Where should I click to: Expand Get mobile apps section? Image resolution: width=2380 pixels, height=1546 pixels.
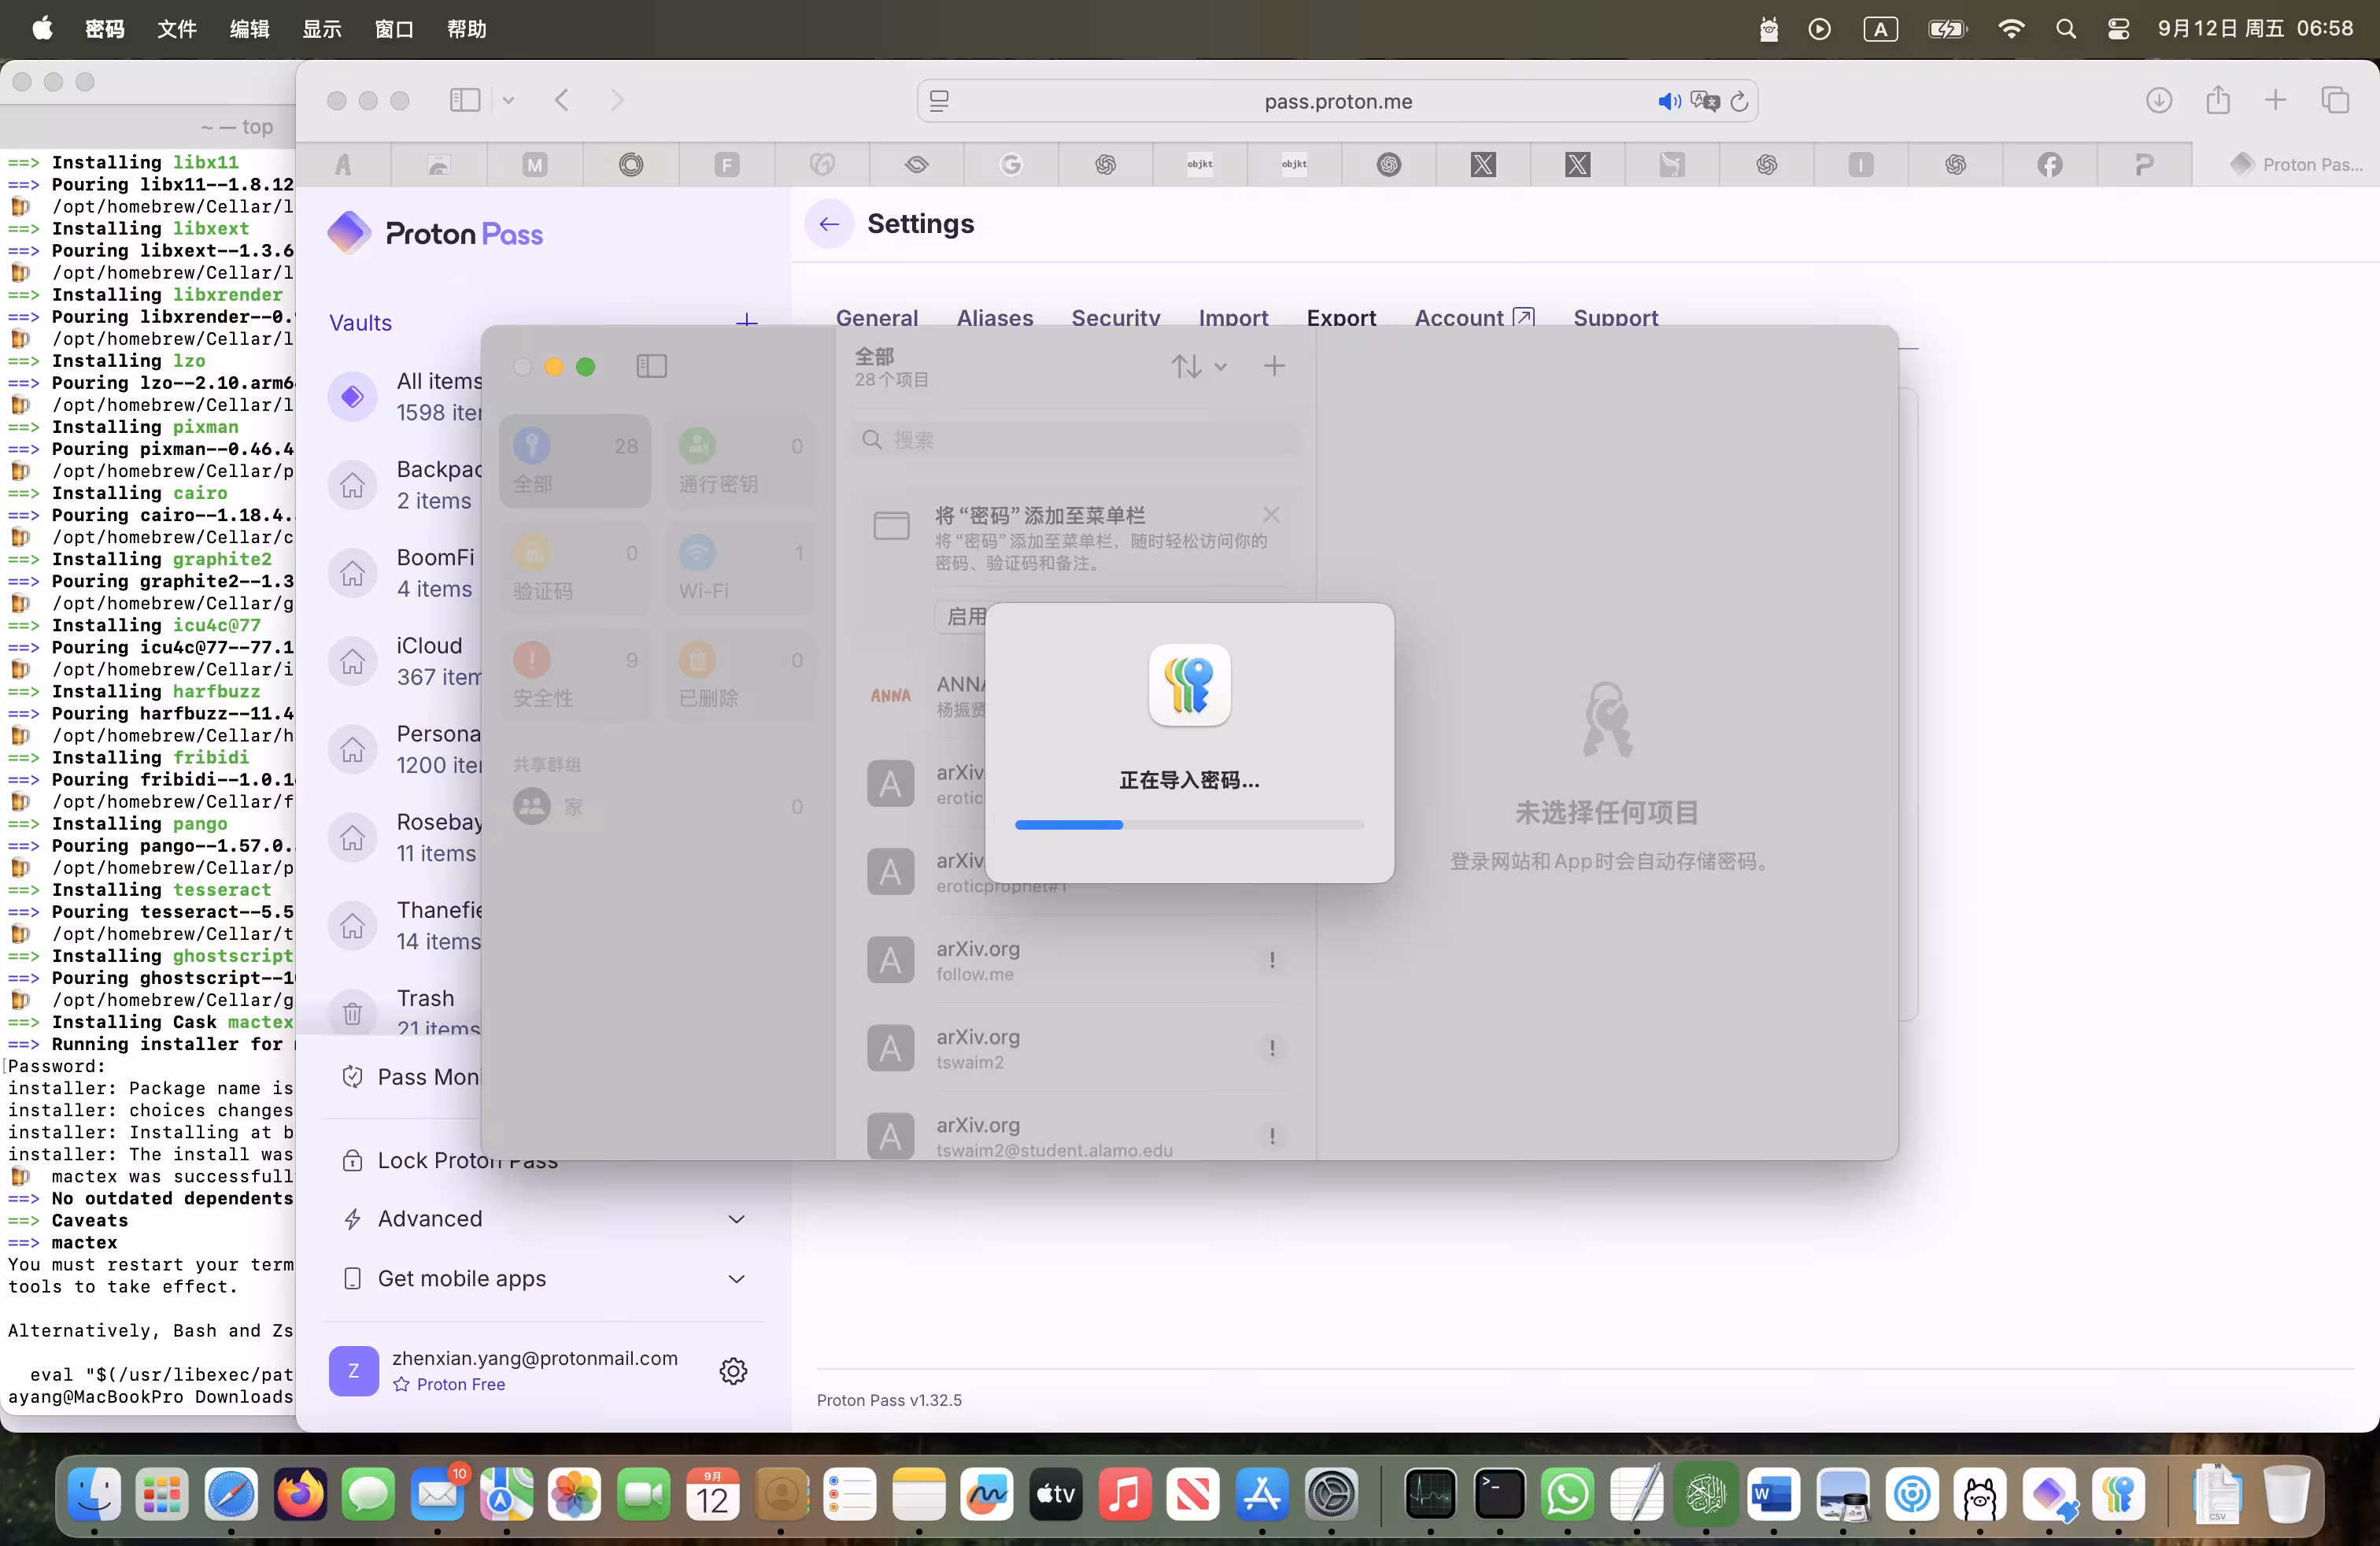point(544,1279)
